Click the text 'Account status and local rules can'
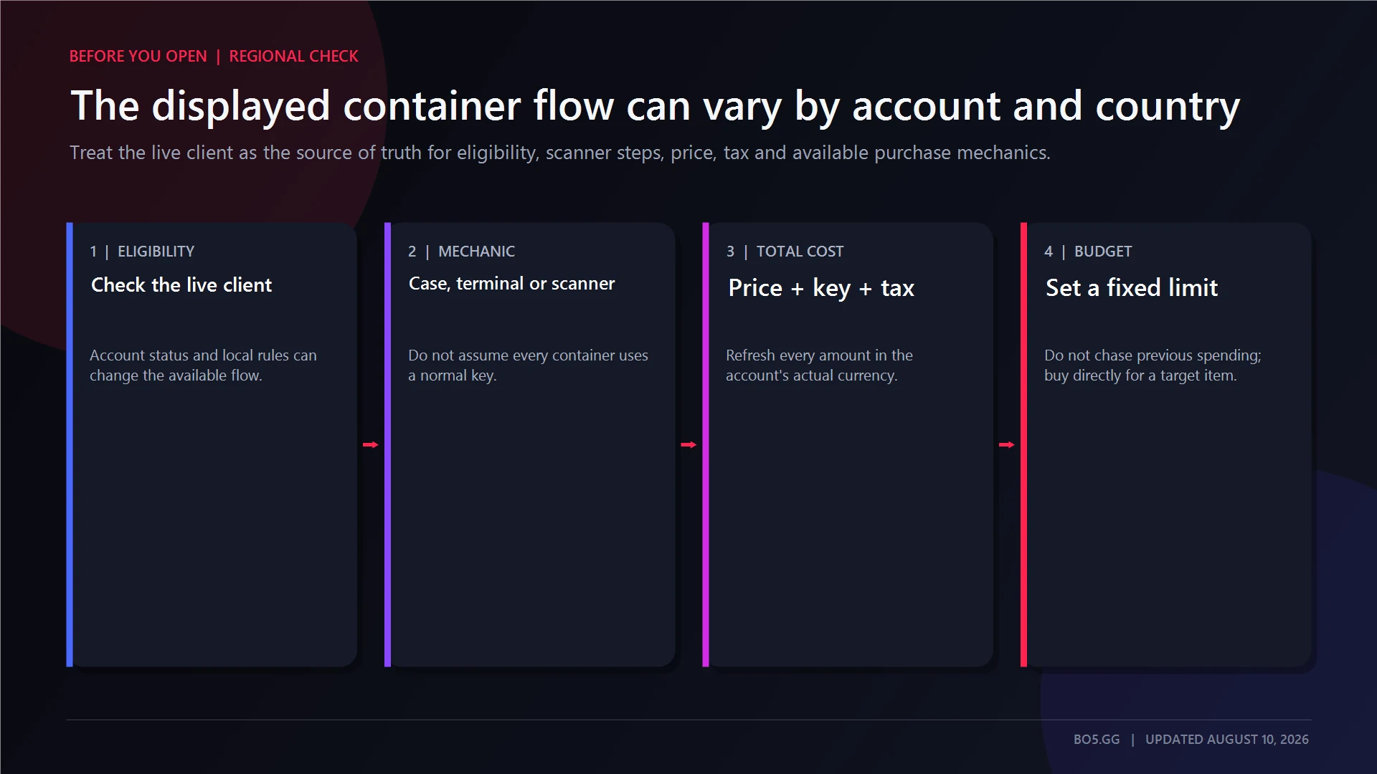The image size is (1377, 774). [x=203, y=355]
